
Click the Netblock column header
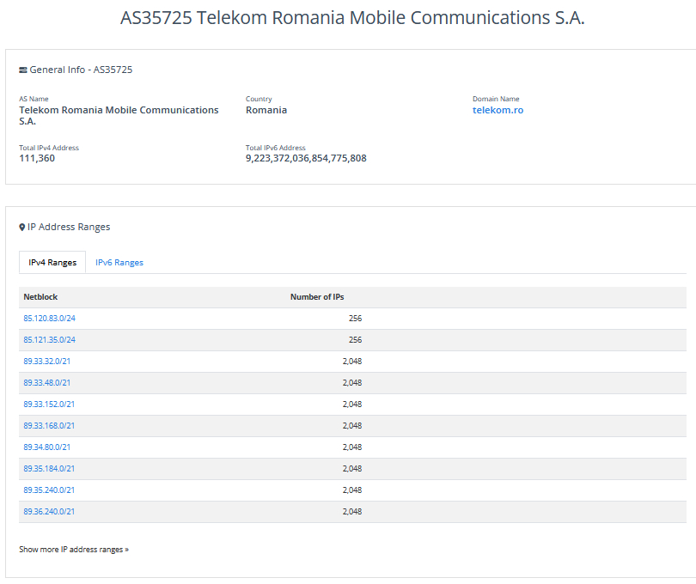point(40,297)
